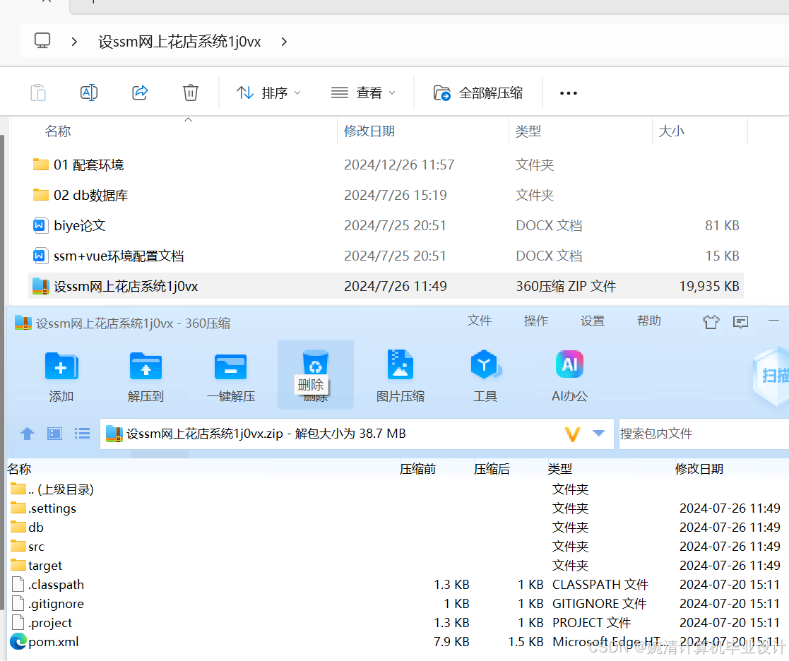Click the Rename icon in Explorer toolbar
The height and width of the screenshot is (661, 789).
[89, 93]
